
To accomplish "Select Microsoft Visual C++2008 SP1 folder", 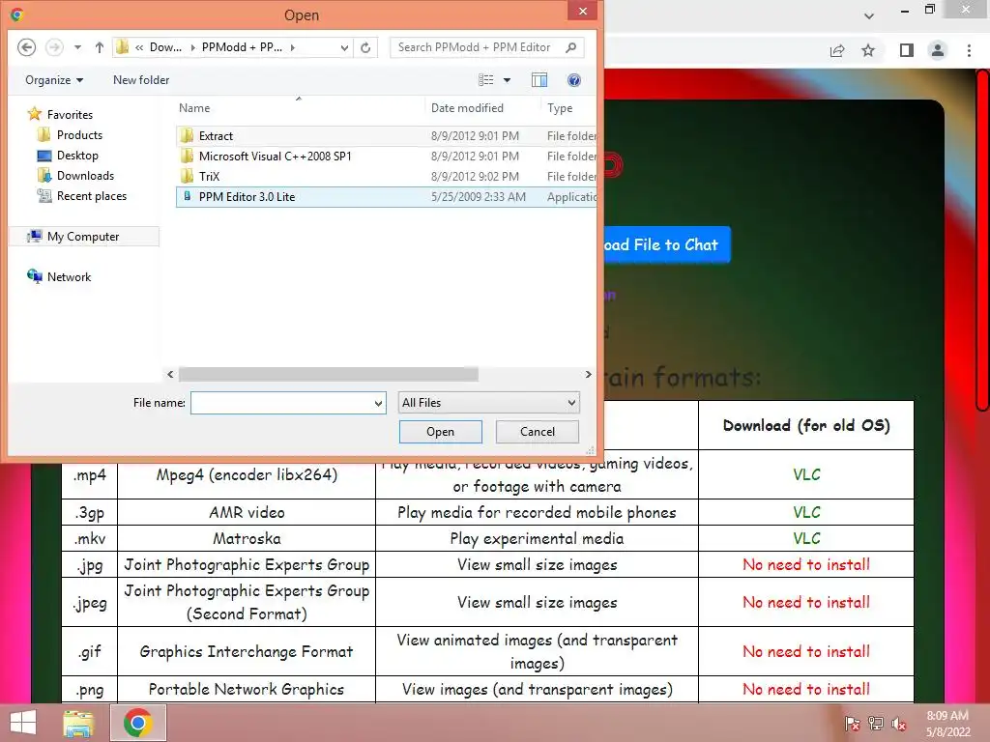I will point(386,156).
